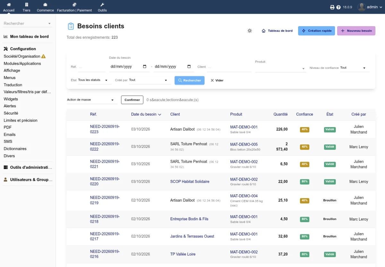This screenshot has height=267, width=385.
Task: Click the help question-mark icon
Action: [x=338, y=7]
